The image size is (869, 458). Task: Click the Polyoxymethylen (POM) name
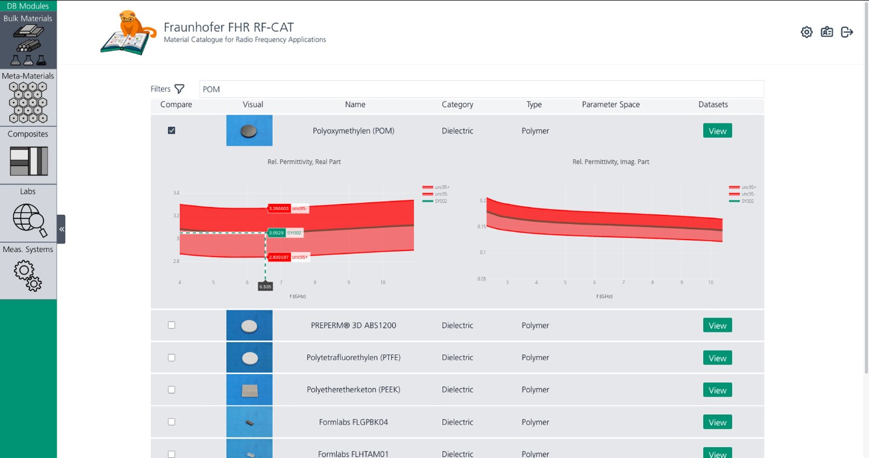pyautogui.click(x=354, y=130)
